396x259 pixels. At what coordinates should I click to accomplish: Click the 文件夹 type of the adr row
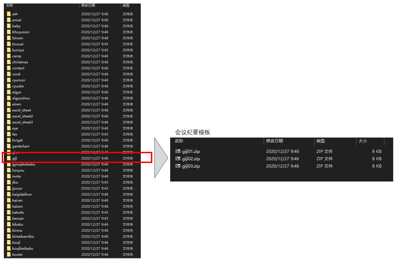[x=128, y=14]
